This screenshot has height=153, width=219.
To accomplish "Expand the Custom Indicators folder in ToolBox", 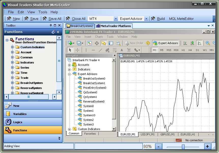I will click(x=12, y=47).
